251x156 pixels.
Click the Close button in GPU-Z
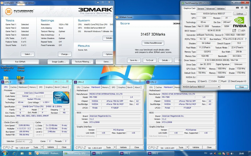coord(242,87)
